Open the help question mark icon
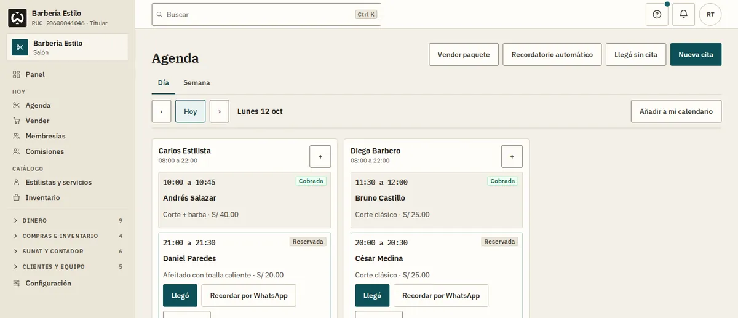 coord(657,14)
